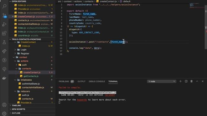Screen dimensions: 207x116
Task: Open the Search view in activity bar
Action: 4,6
